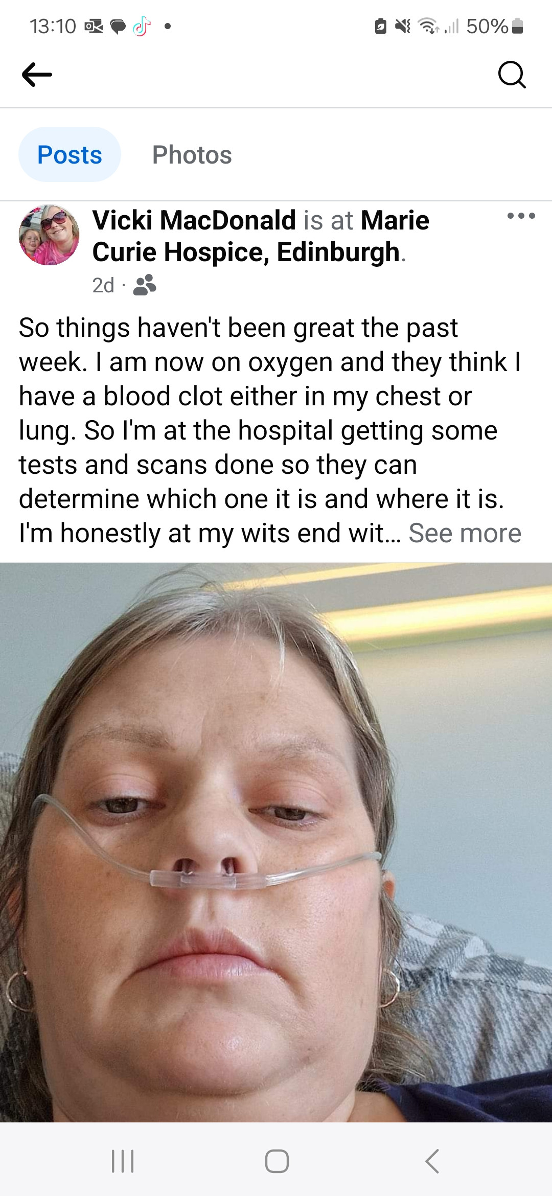Screen dimensions: 552x1196
Task: Switch to the Photos tab
Action: tap(192, 154)
